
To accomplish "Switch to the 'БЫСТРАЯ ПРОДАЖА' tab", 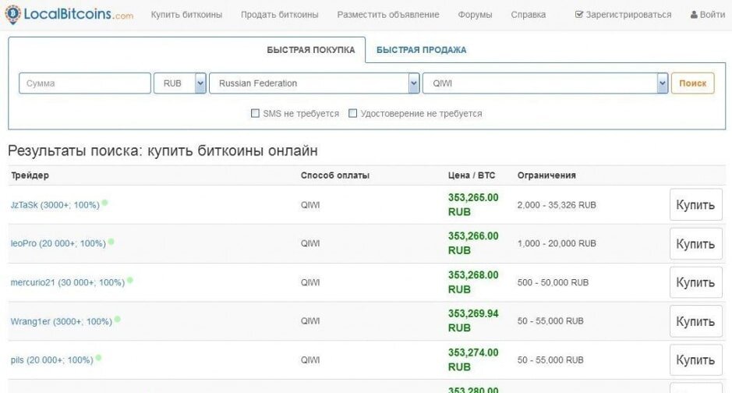I will click(421, 50).
